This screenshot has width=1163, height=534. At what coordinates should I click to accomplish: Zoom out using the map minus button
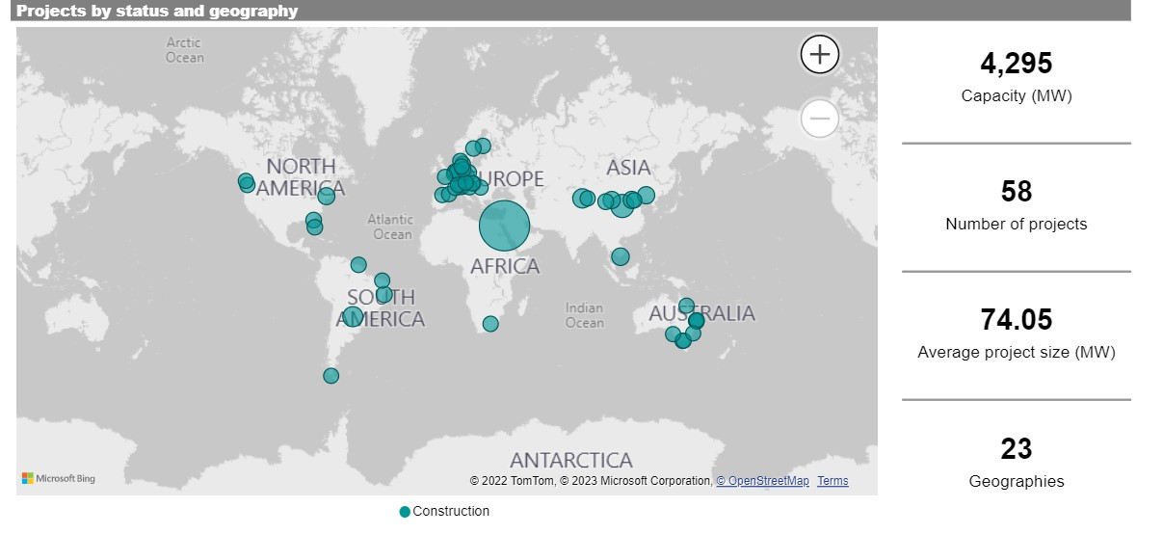[820, 120]
